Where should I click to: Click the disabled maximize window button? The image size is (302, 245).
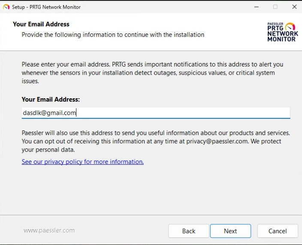coord(275,7)
